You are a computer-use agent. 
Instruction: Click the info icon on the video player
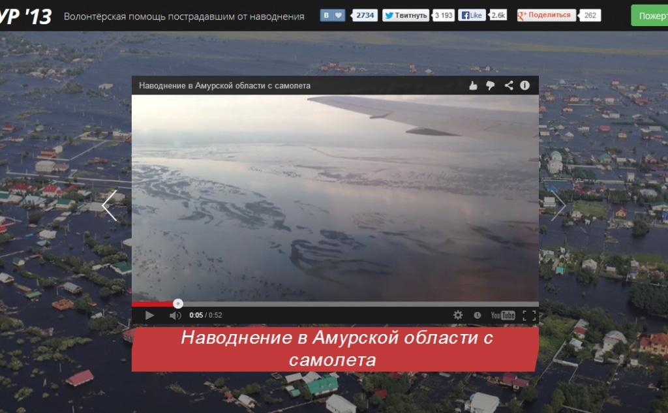(525, 85)
